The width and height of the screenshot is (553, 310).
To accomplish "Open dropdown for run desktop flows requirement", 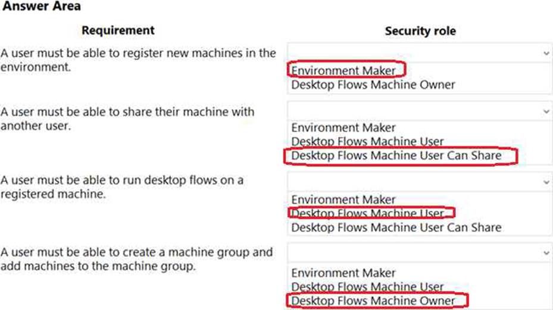I will click(420, 182).
